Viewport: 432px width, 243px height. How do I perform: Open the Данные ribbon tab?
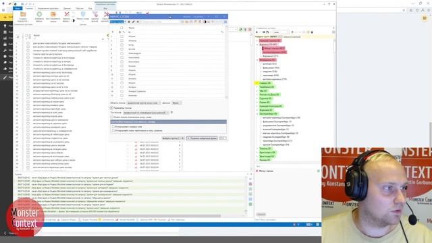pyautogui.click(x=67, y=9)
